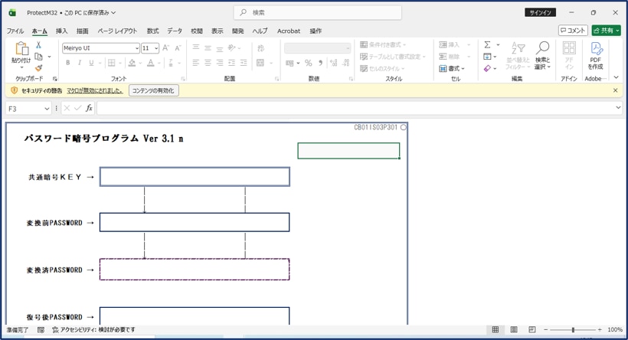Click the Percent Style icon

pos(308,63)
